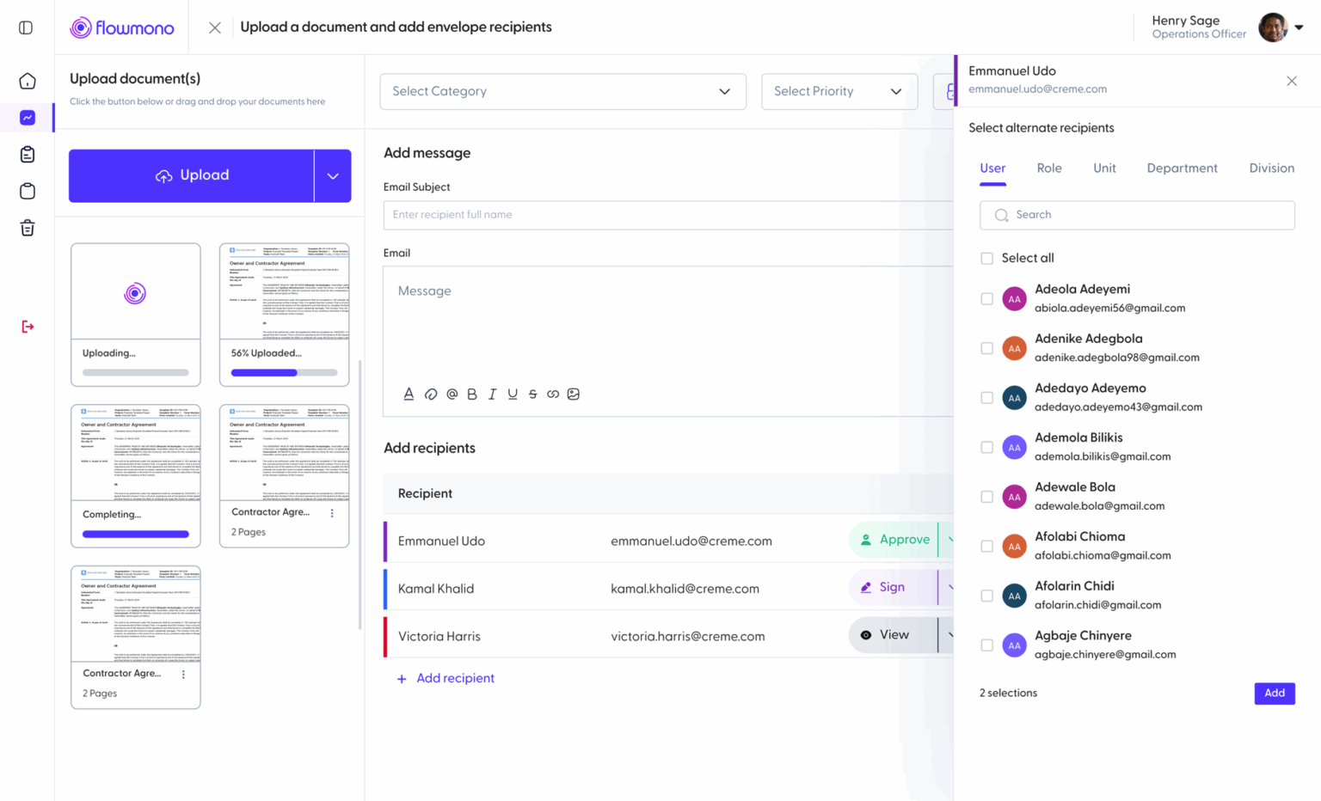Image resolution: width=1321 pixels, height=801 pixels.
Task: Enable the checkbox for Afolabi Chioma
Action: coord(986,546)
